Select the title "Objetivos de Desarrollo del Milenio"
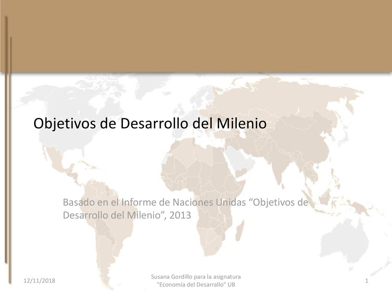Image resolution: width=392 pixels, height=294 pixels. pyautogui.click(x=150, y=124)
